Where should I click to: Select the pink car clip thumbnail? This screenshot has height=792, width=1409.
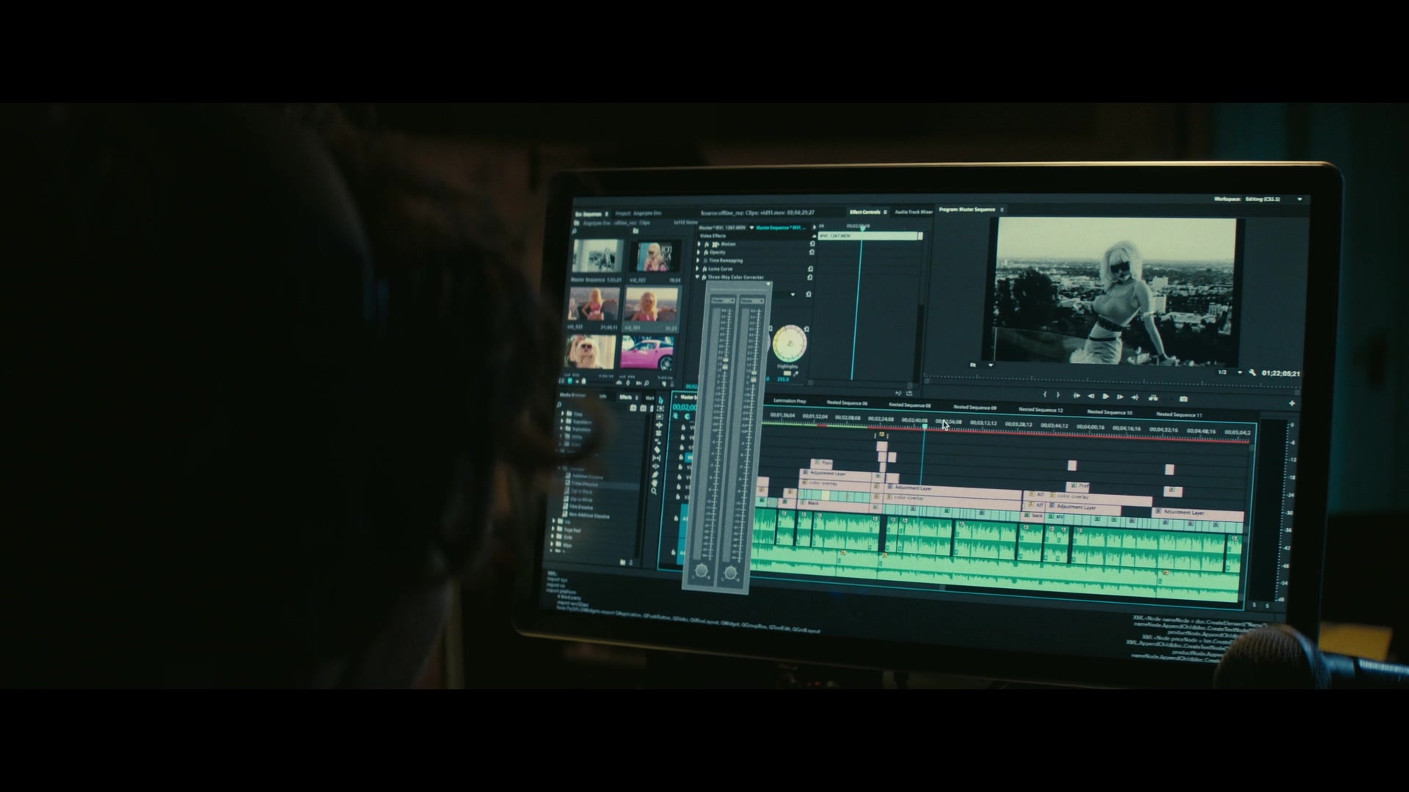[647, 353]
